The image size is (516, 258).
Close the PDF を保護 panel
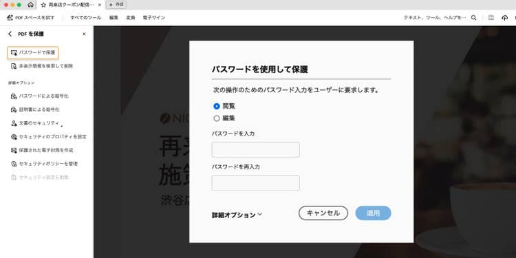point(84,34)
